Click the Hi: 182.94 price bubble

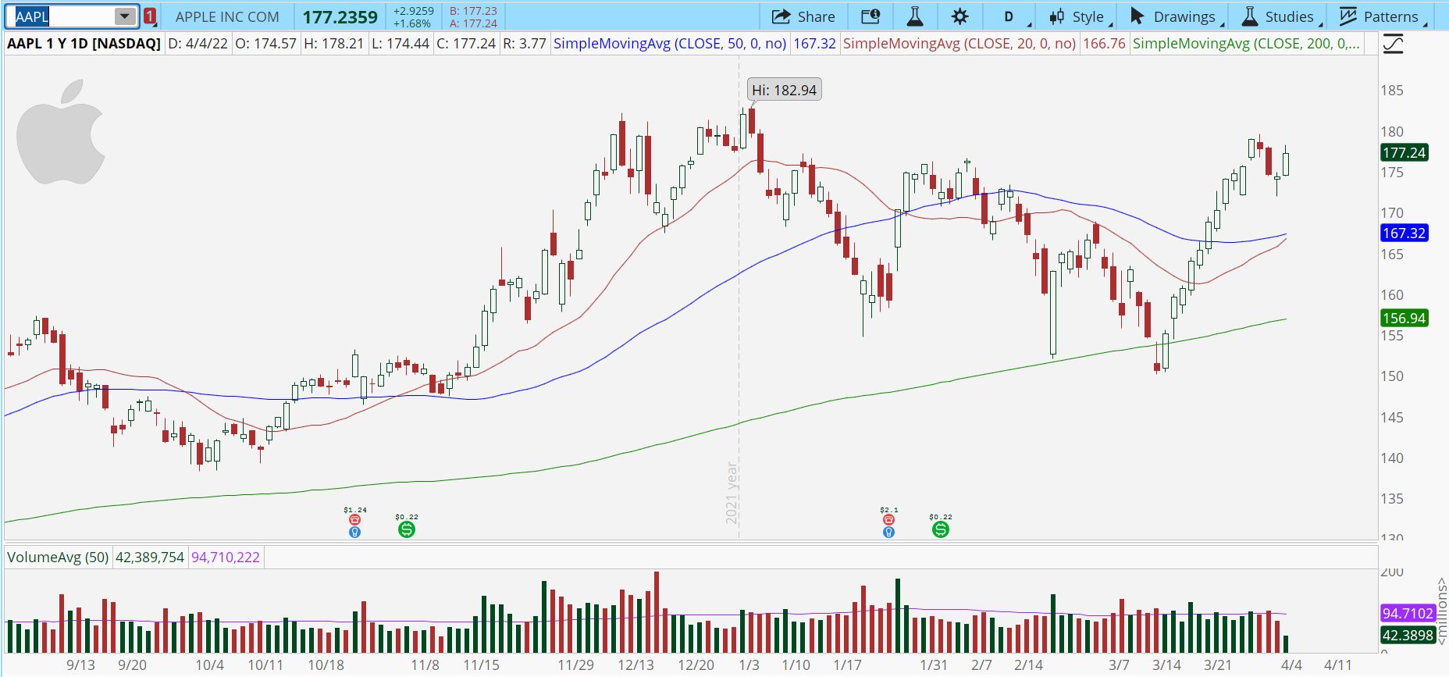pyautogui.click(x=784, y=90)
